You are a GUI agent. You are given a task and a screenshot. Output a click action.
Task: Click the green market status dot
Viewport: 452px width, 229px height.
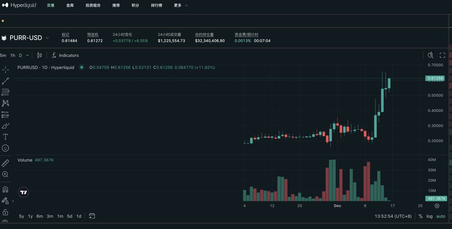click(81, 67)
